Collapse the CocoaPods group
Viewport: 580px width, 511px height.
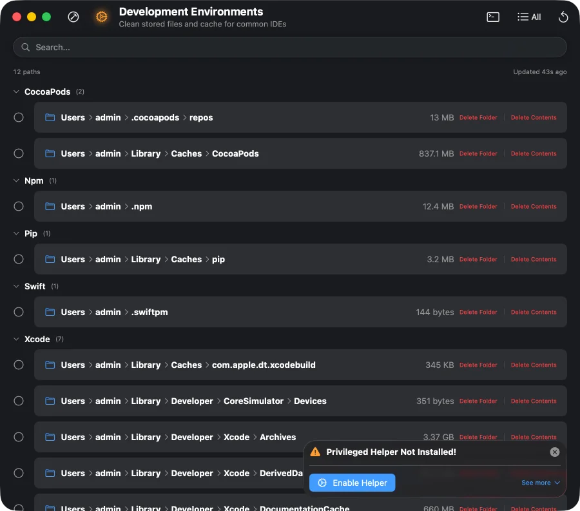pyautogui.click(x=16, y=92)
